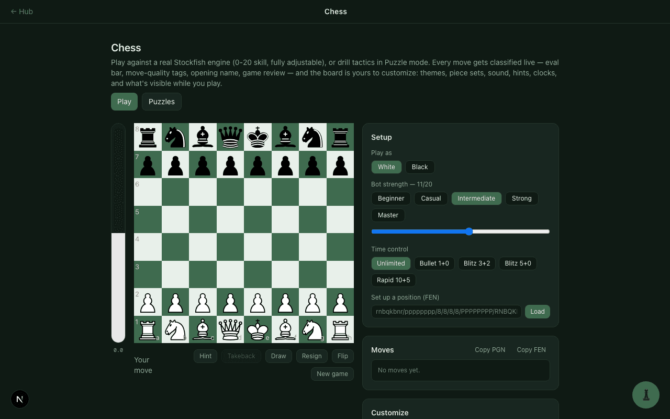Select the white bishop on f1
The width and height of the screenshot is (670, 419).
285,329
